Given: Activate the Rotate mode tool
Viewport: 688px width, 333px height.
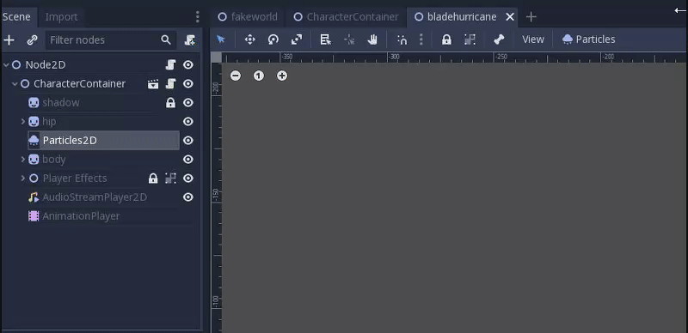Looking at the screenshot, I should 273,39.
